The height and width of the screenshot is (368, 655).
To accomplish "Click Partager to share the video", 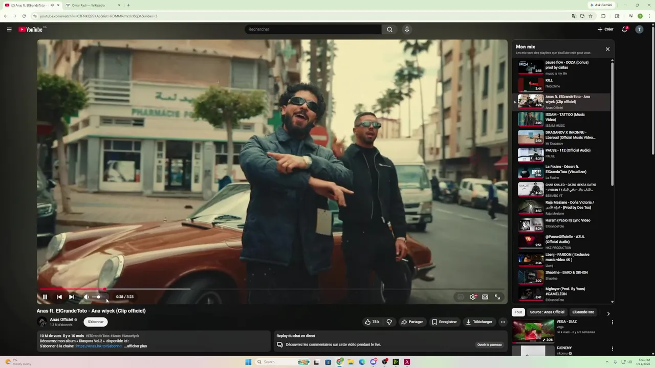I will click(x=412, y=322).
